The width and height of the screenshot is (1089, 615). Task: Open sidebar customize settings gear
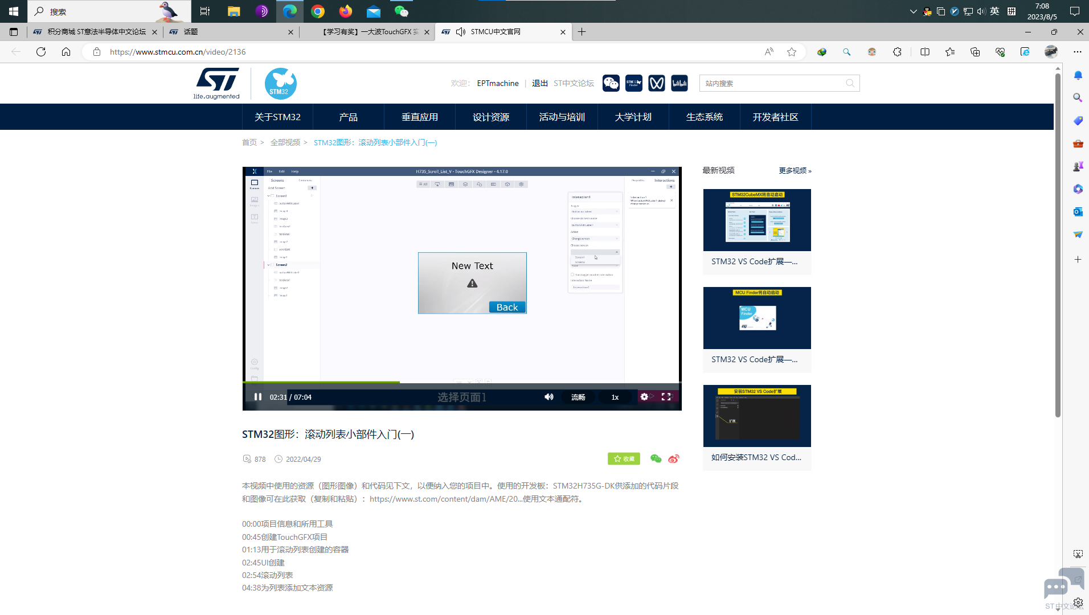coord(1078,602)
